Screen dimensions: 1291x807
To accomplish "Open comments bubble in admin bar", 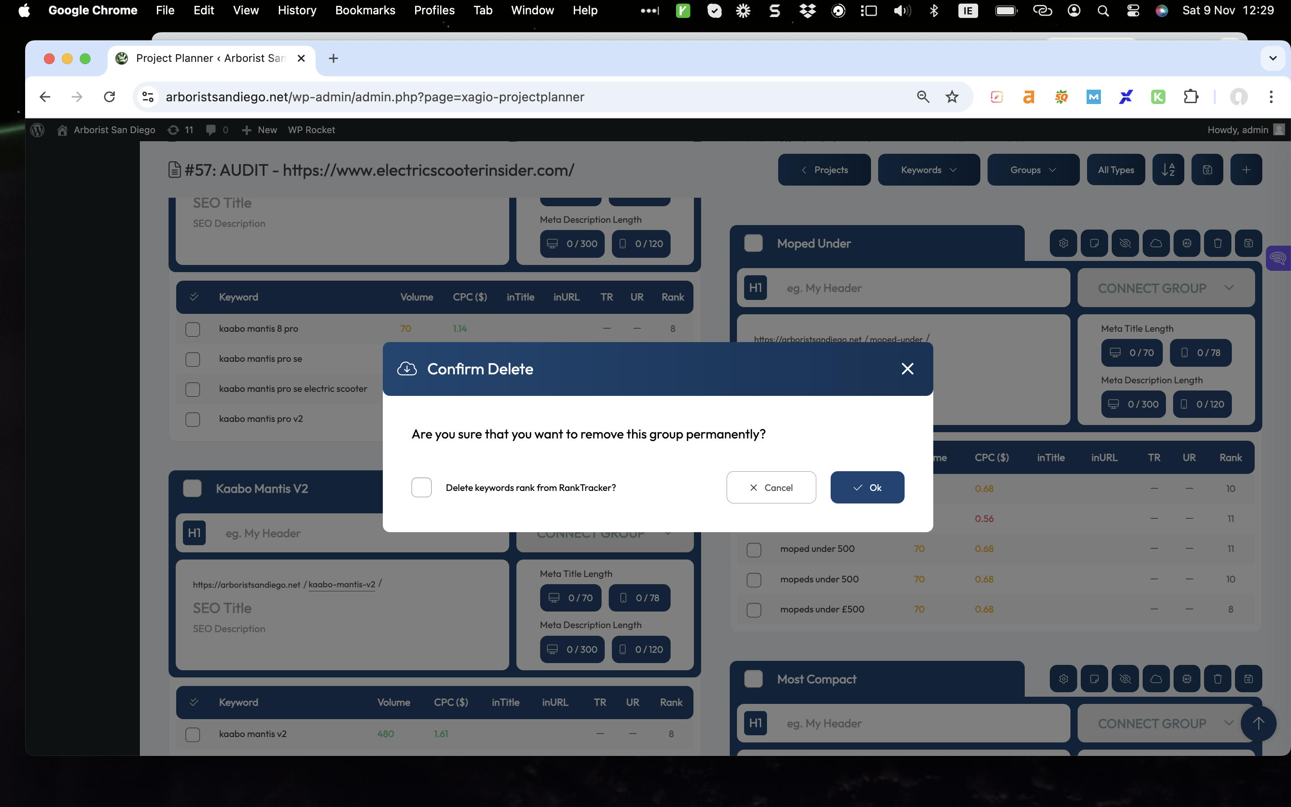I will point(217,130).
